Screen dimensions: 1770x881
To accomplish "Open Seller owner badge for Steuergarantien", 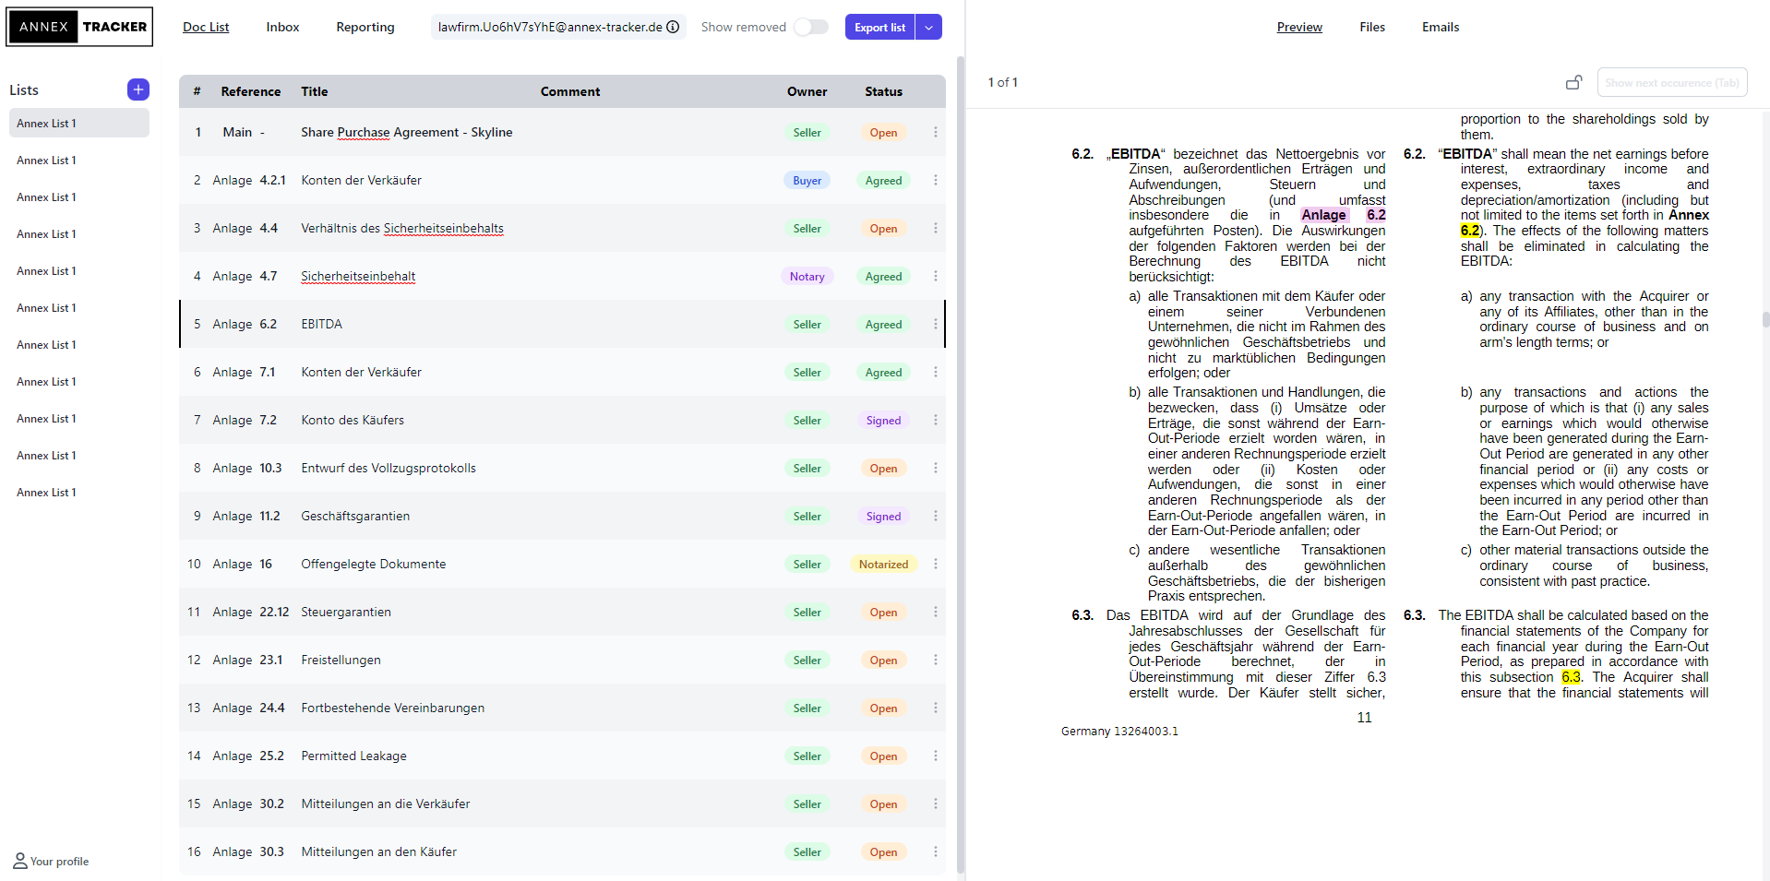I will 807,613.
